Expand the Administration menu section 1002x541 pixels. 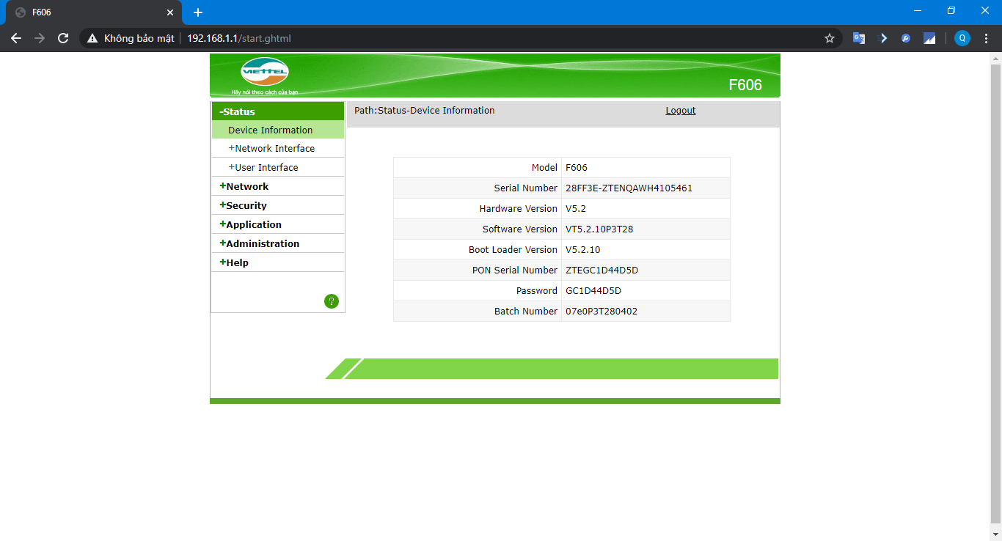coord(262,243)
